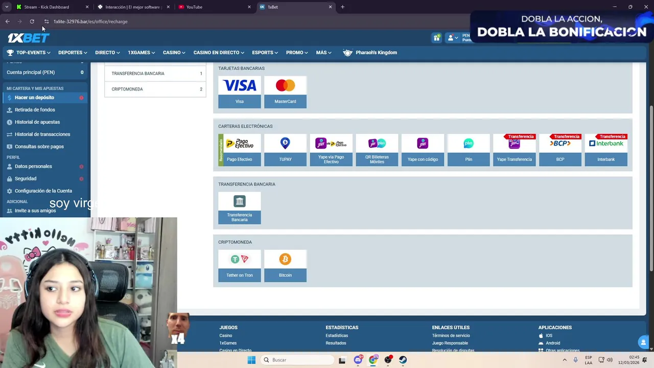Viewport: 654px width, 368px height.
Task: Select the Visa card payment method
Action: [239, 92]
